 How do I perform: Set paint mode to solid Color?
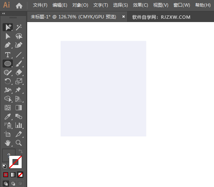coord(6,175)
